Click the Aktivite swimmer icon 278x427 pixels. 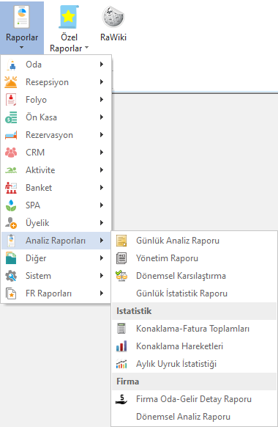[x=11, y=170]
